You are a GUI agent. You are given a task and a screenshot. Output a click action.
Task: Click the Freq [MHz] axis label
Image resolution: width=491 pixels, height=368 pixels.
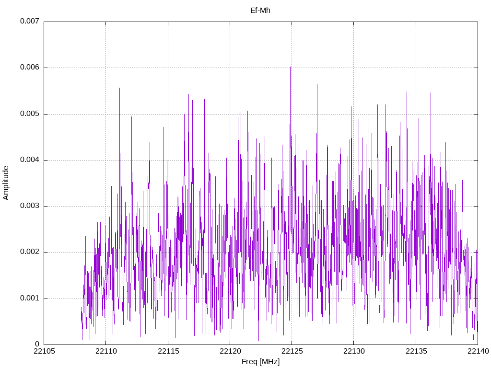coord(260,362)
